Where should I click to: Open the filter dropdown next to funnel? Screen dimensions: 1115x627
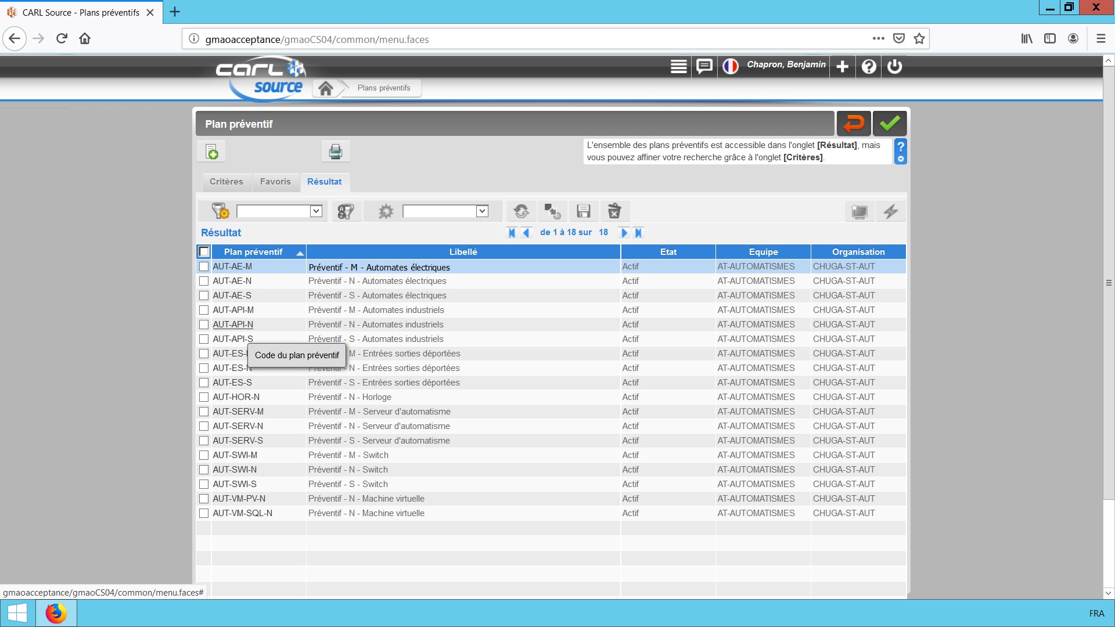click(316, 211)
